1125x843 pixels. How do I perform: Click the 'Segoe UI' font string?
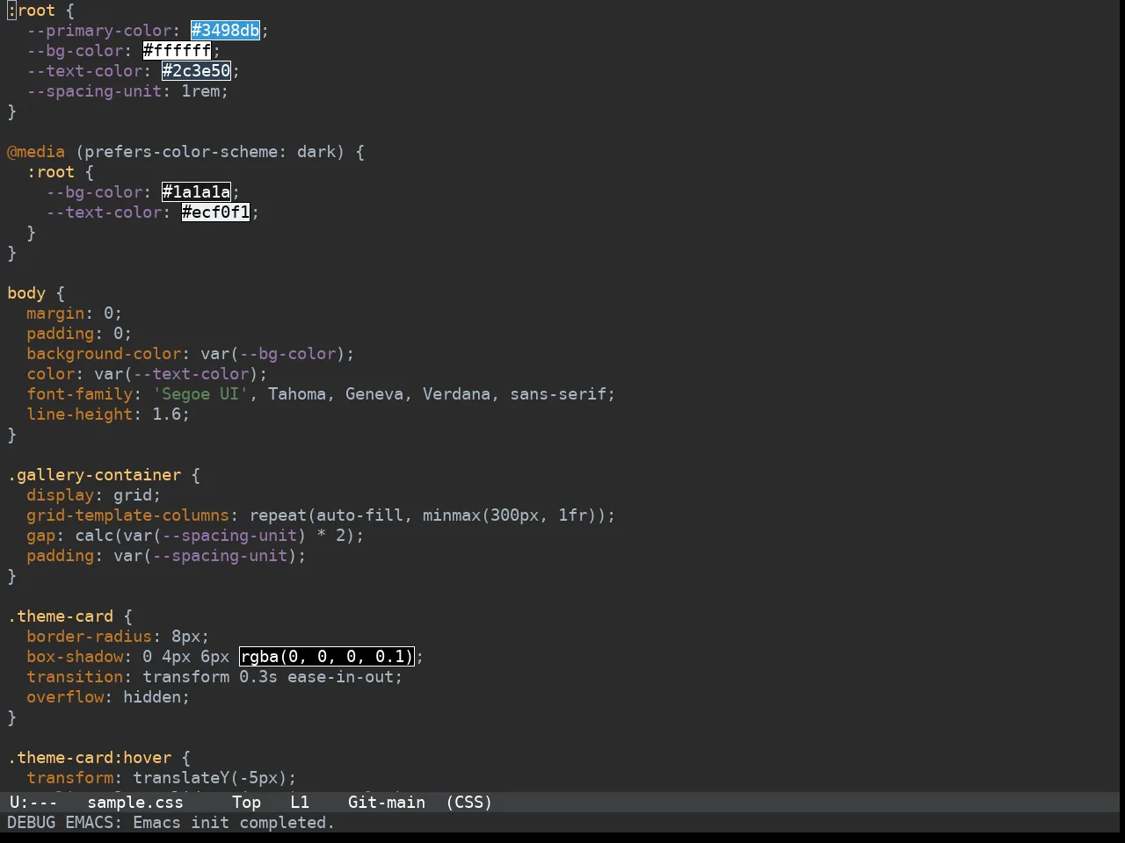pyautogui.click(x=200, y=394)
